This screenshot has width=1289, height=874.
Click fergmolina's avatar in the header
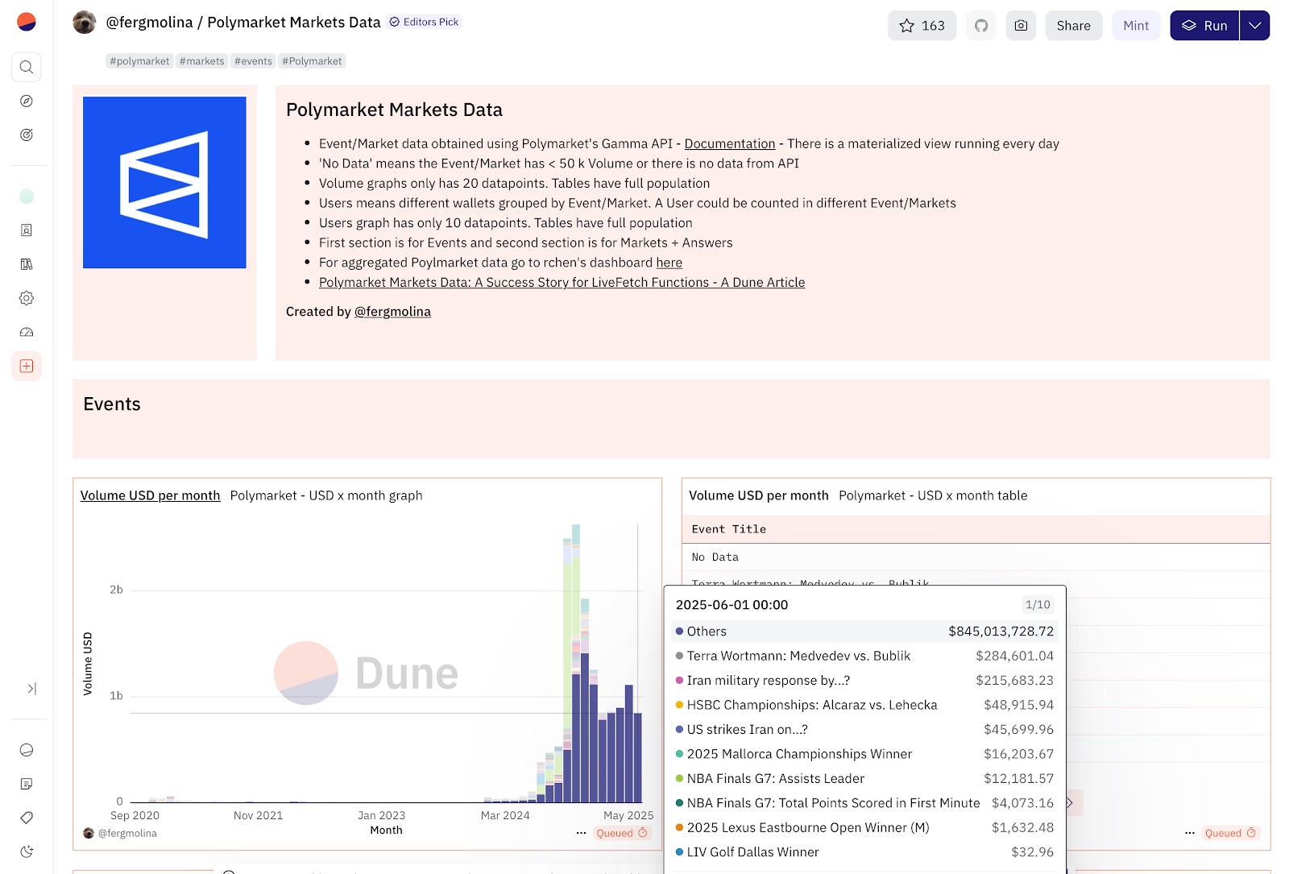point(85,23)
